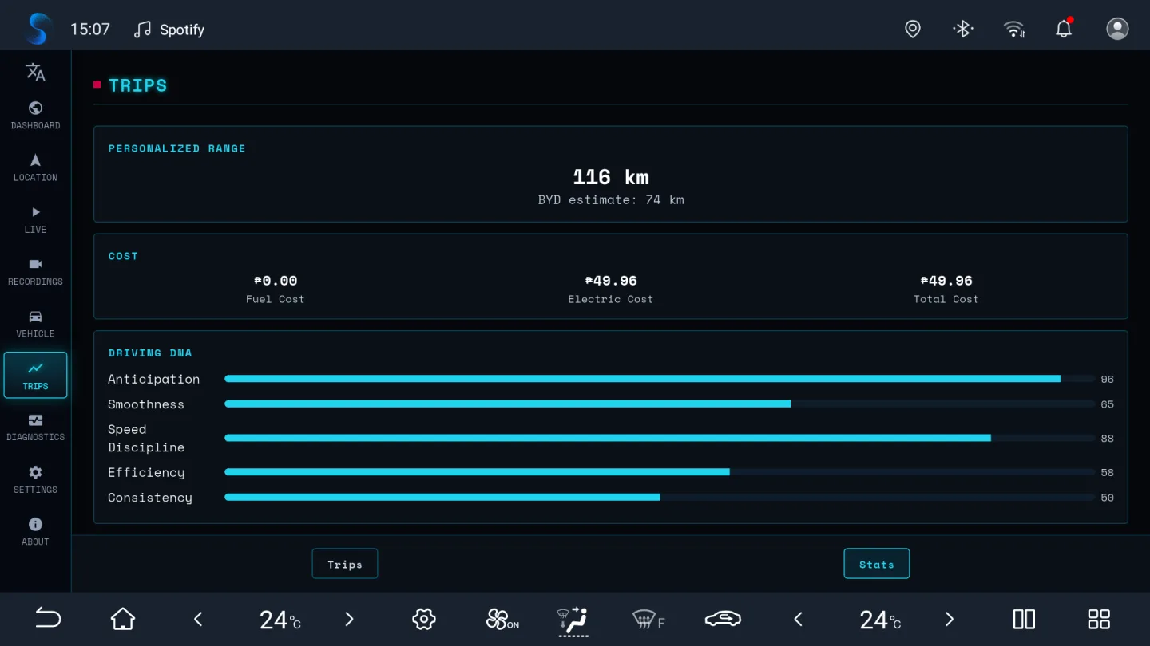Open the user profile icon
The image size is (1150, 646).
[1117, 30]
